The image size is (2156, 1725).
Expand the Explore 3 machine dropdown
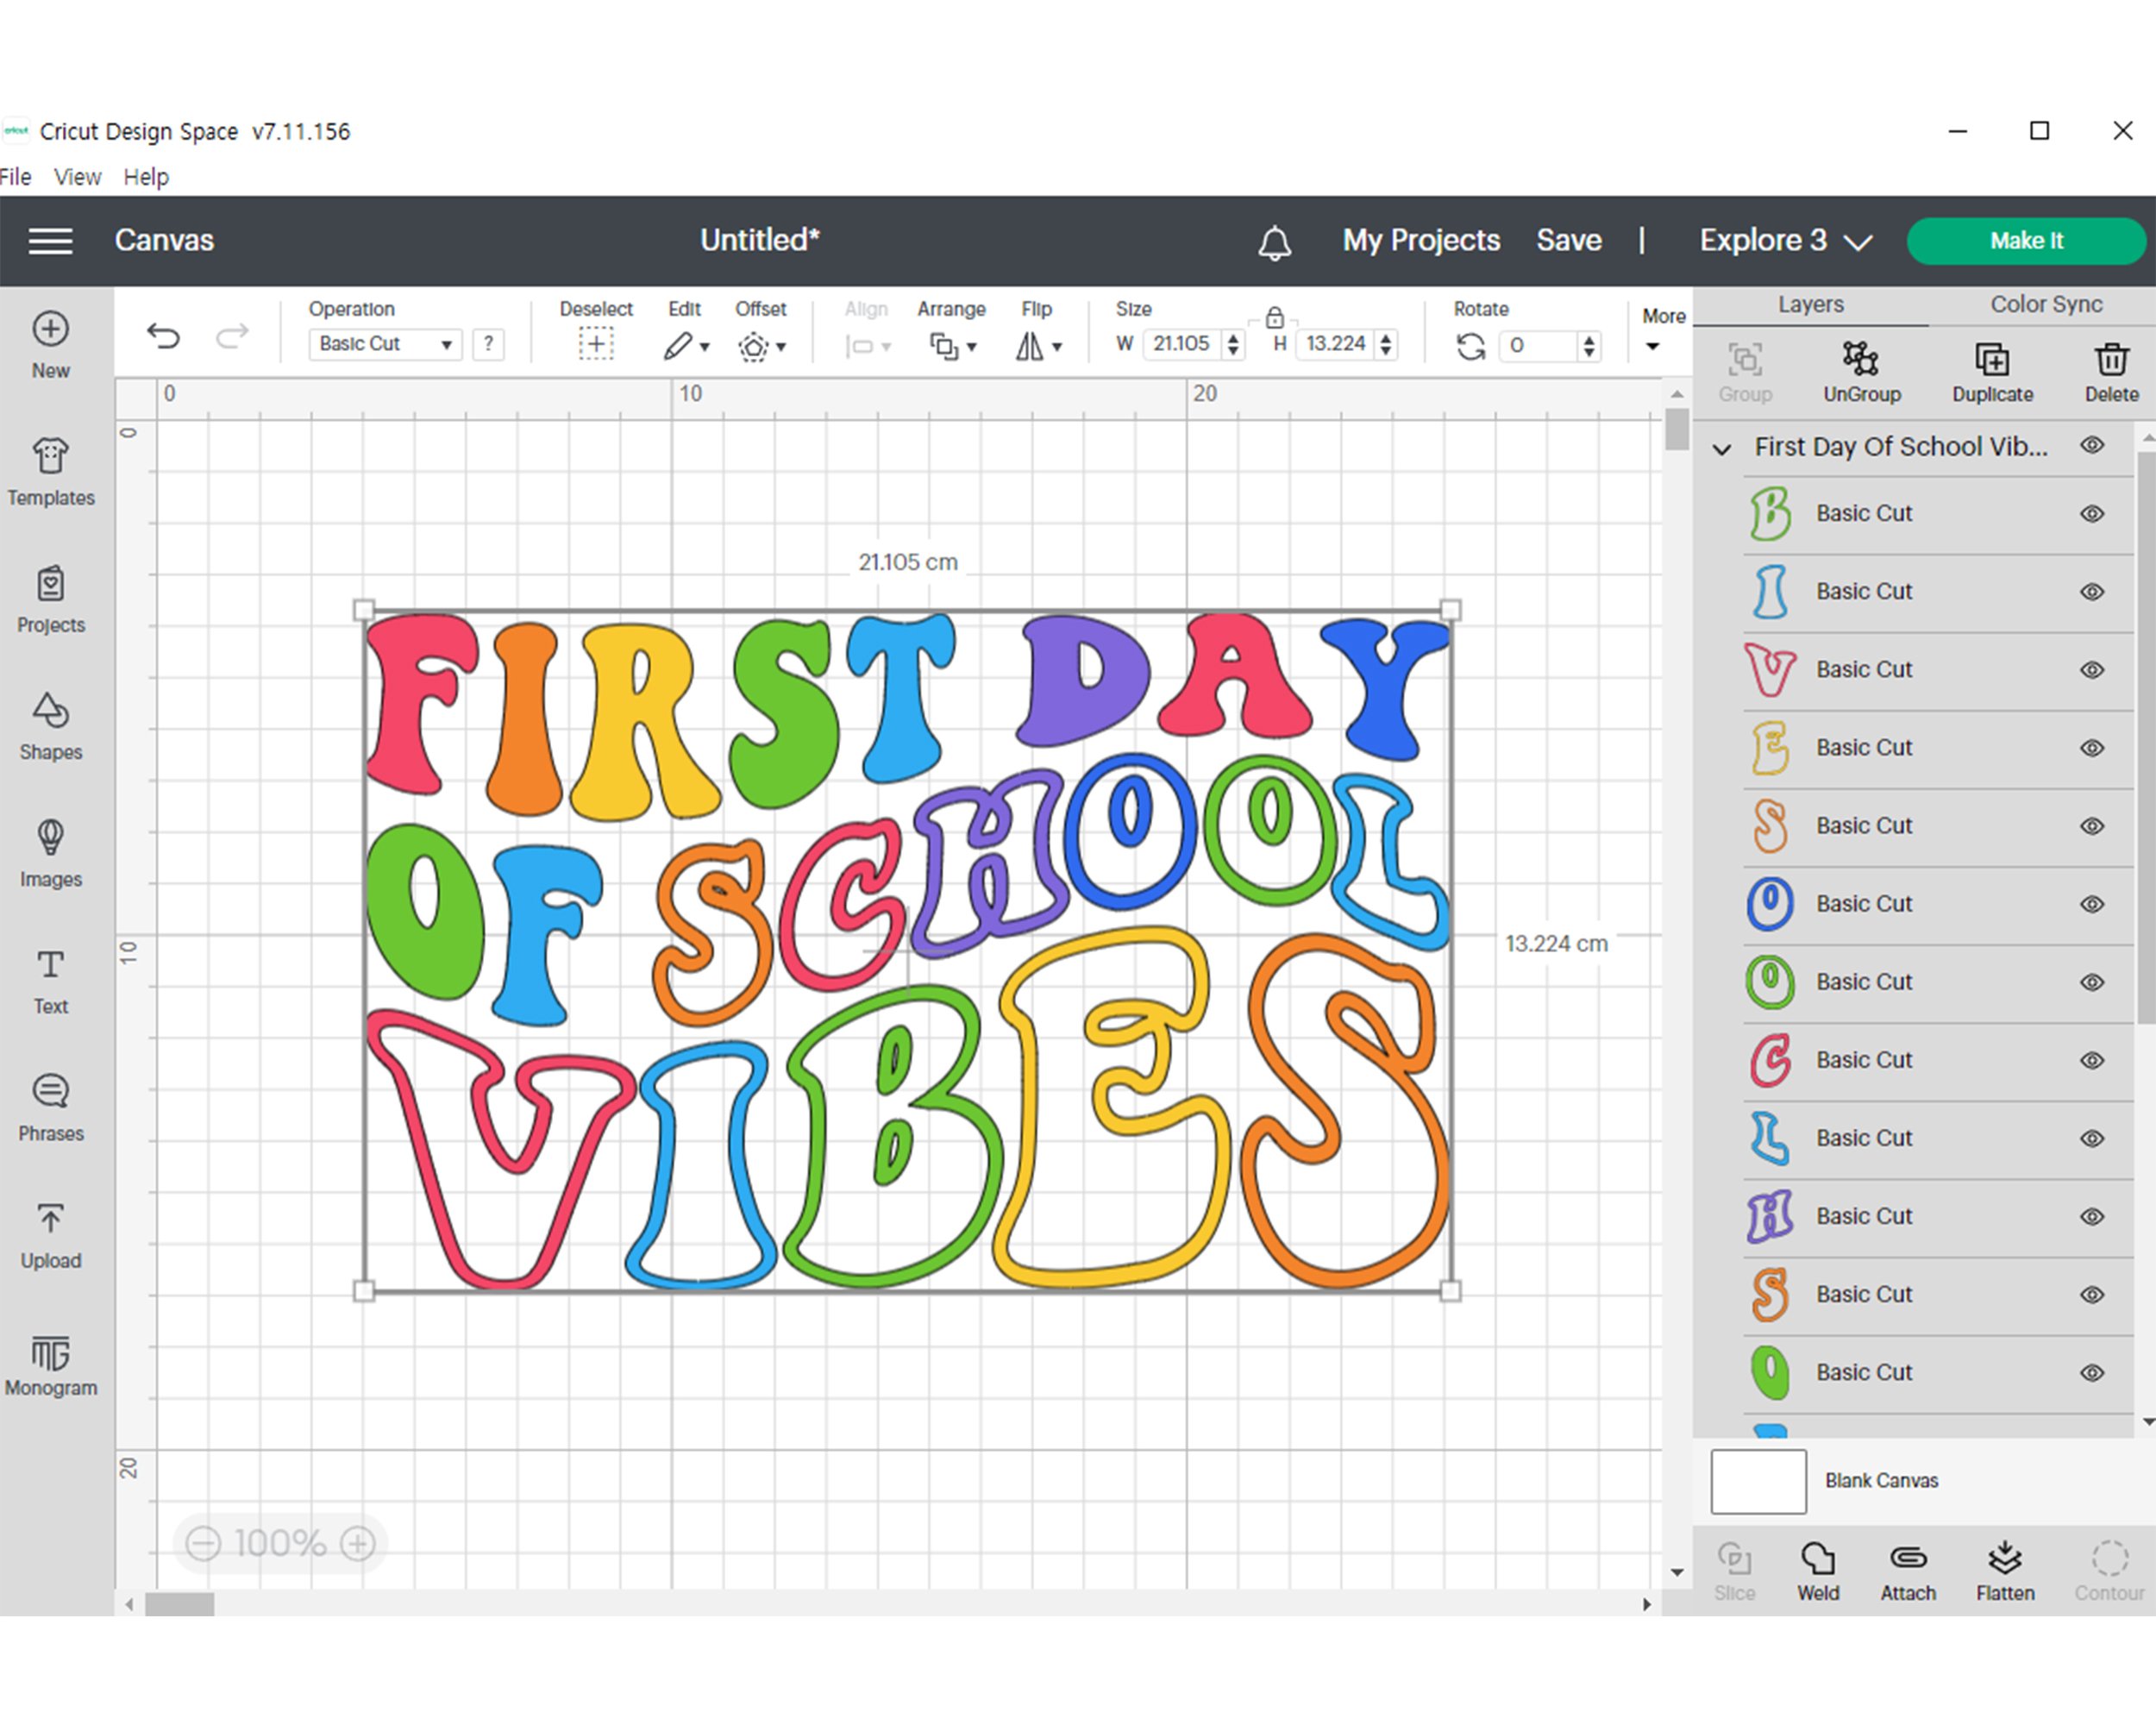click(1785, 241)
